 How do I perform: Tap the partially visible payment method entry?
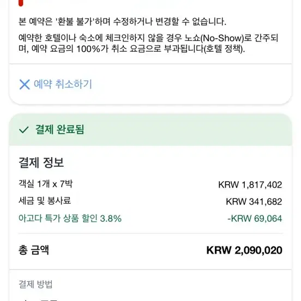pyautogui.click(x=38, y=299)
